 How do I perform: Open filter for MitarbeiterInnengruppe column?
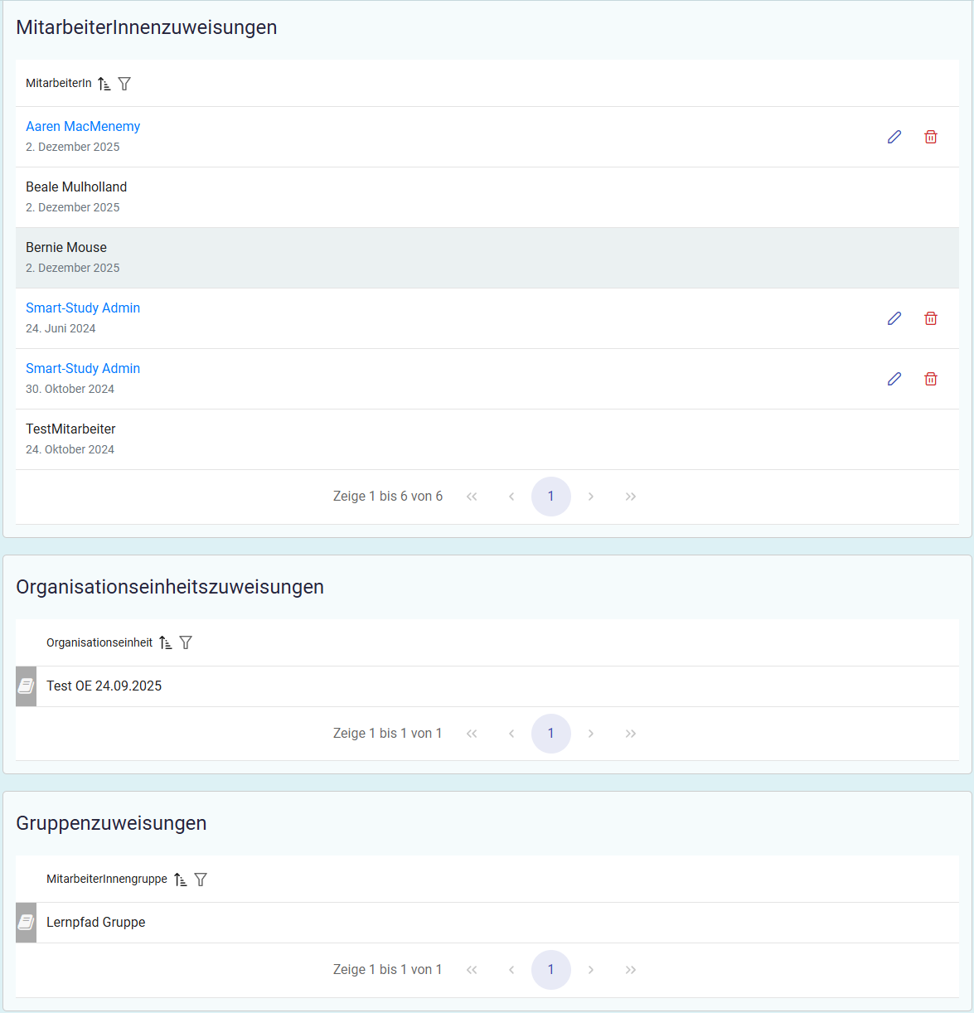coord(201,880)
